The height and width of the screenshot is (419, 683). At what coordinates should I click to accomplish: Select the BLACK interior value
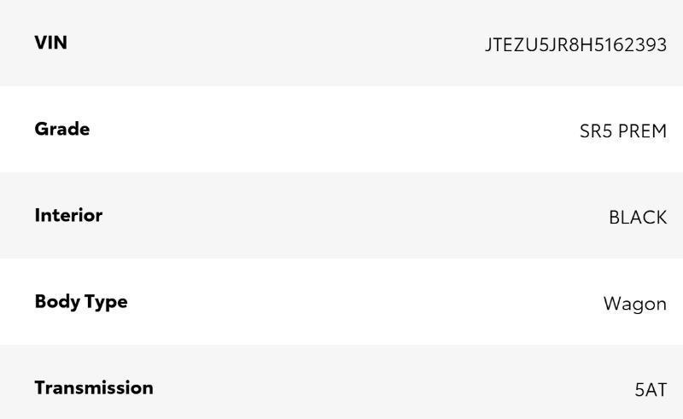[637, 218]
